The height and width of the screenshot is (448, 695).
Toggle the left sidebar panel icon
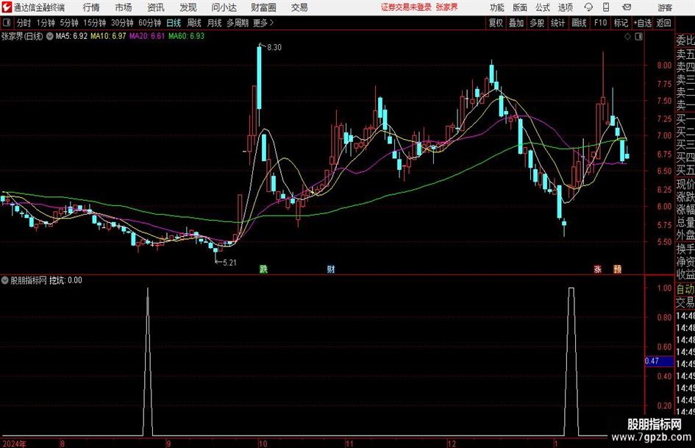coord(7,23)
